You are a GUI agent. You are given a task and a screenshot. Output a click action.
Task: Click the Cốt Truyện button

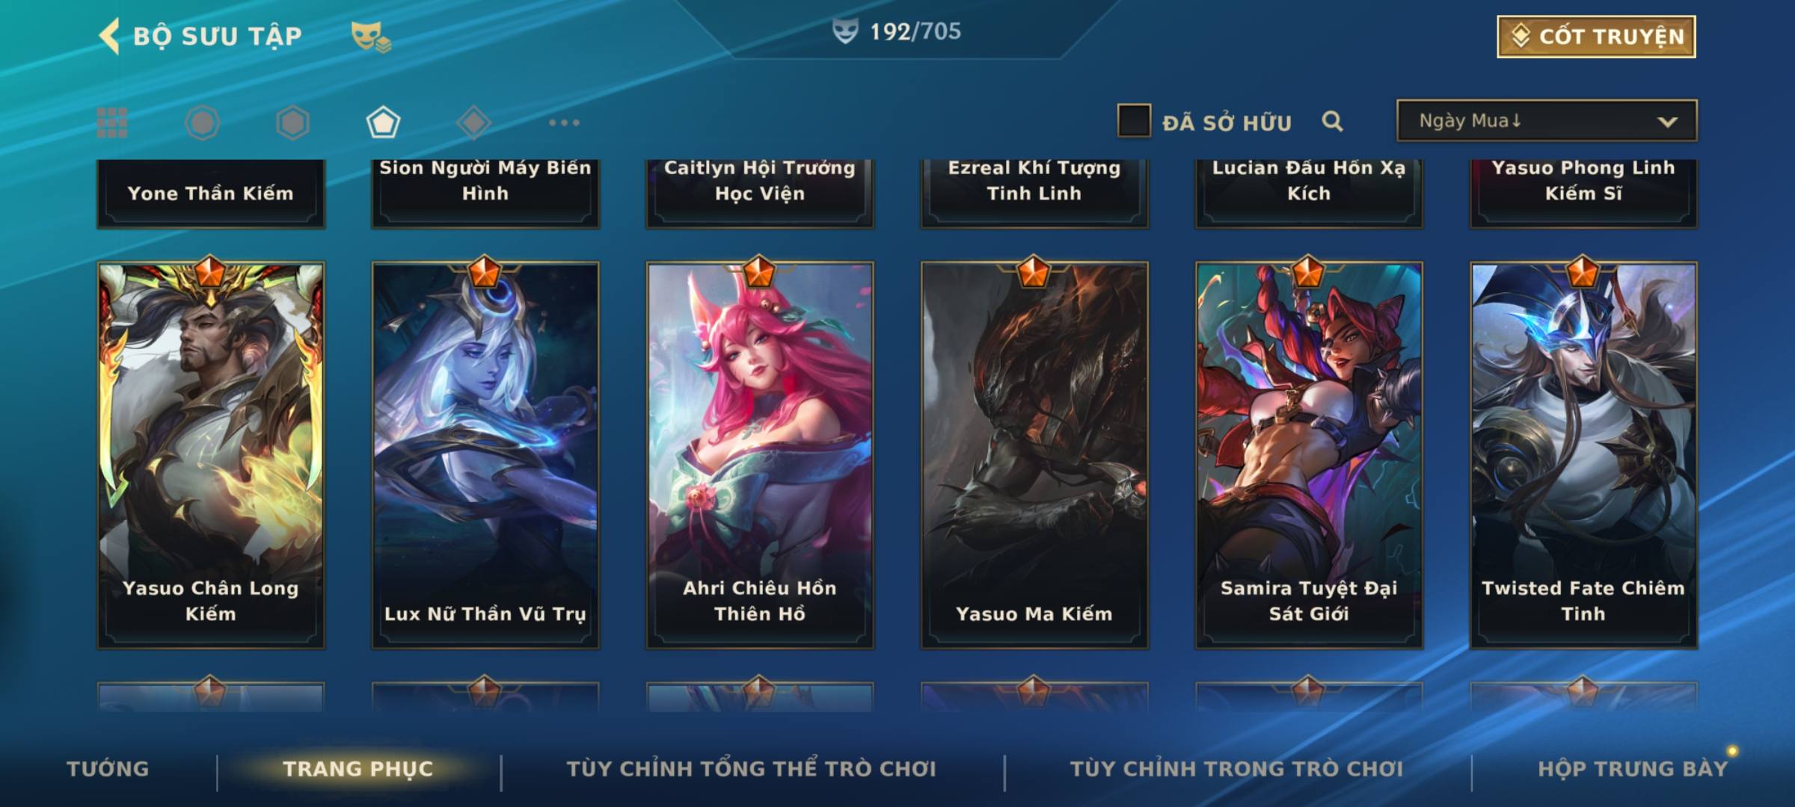1596,37
